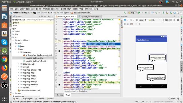Screen dimensions: 183x103
Task: Open the API 28 version dropdown
Action: (x=152, y=20)
